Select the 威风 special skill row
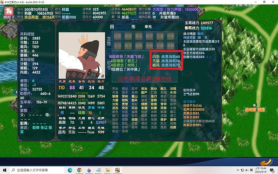Screen dimensions: 278x174 pos(166,65)
